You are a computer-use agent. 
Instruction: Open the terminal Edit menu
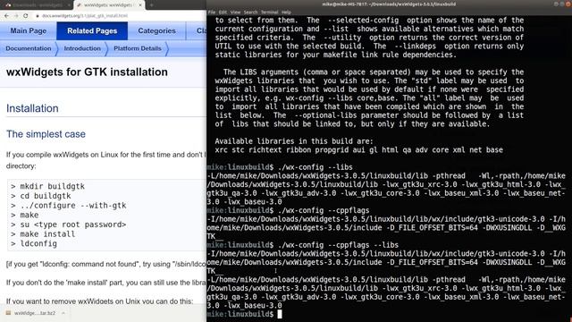[x=223, y=12]
